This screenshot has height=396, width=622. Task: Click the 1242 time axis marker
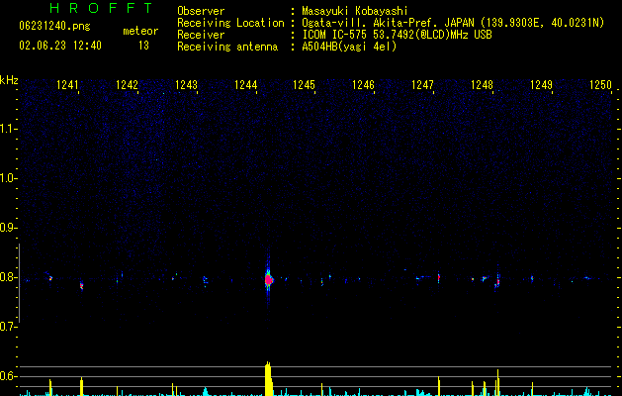click(x=127, y=85)
